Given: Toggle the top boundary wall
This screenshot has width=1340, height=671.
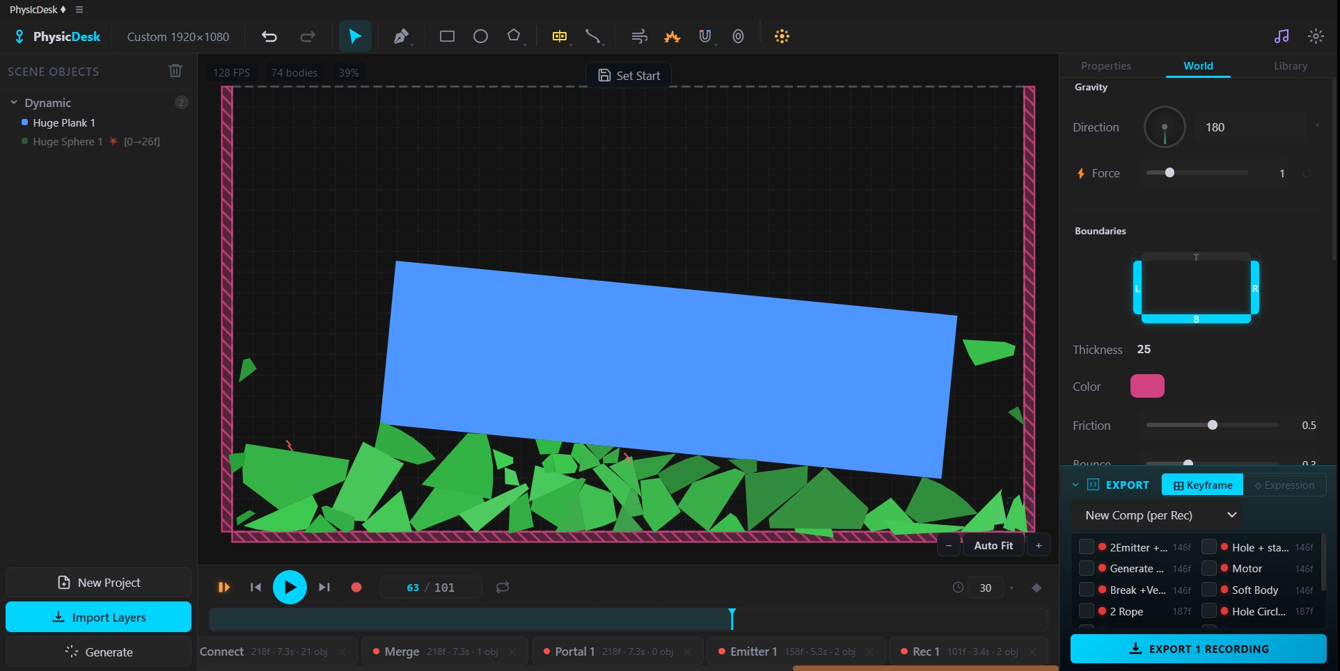Looking at the screenshot, I should click(x=1196, y=257).
